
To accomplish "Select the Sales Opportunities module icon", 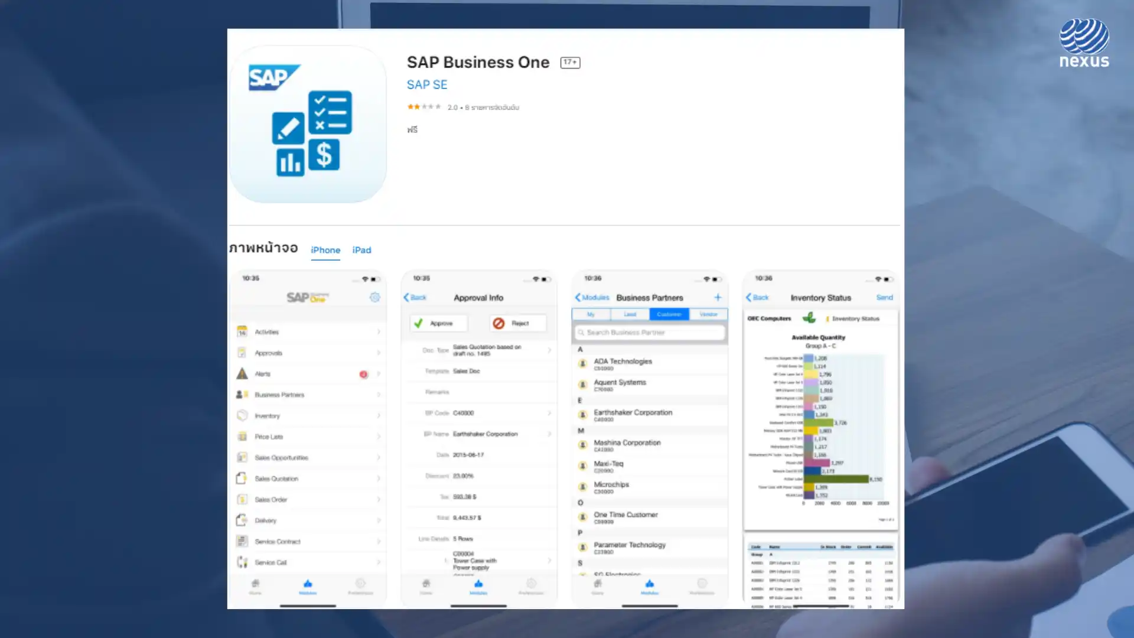I will pos(242,457).
